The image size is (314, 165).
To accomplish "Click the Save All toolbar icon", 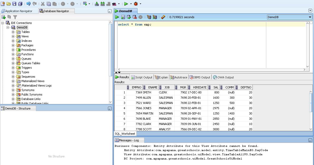I will (20, 4).
